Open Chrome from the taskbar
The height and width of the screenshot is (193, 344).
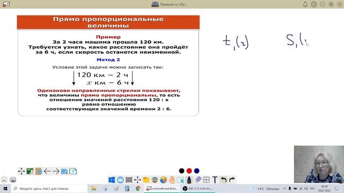pos(138,188)
